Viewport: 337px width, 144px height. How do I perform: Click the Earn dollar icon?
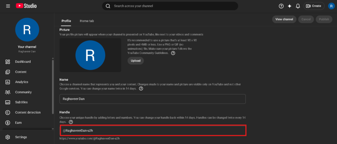[8, 123]
